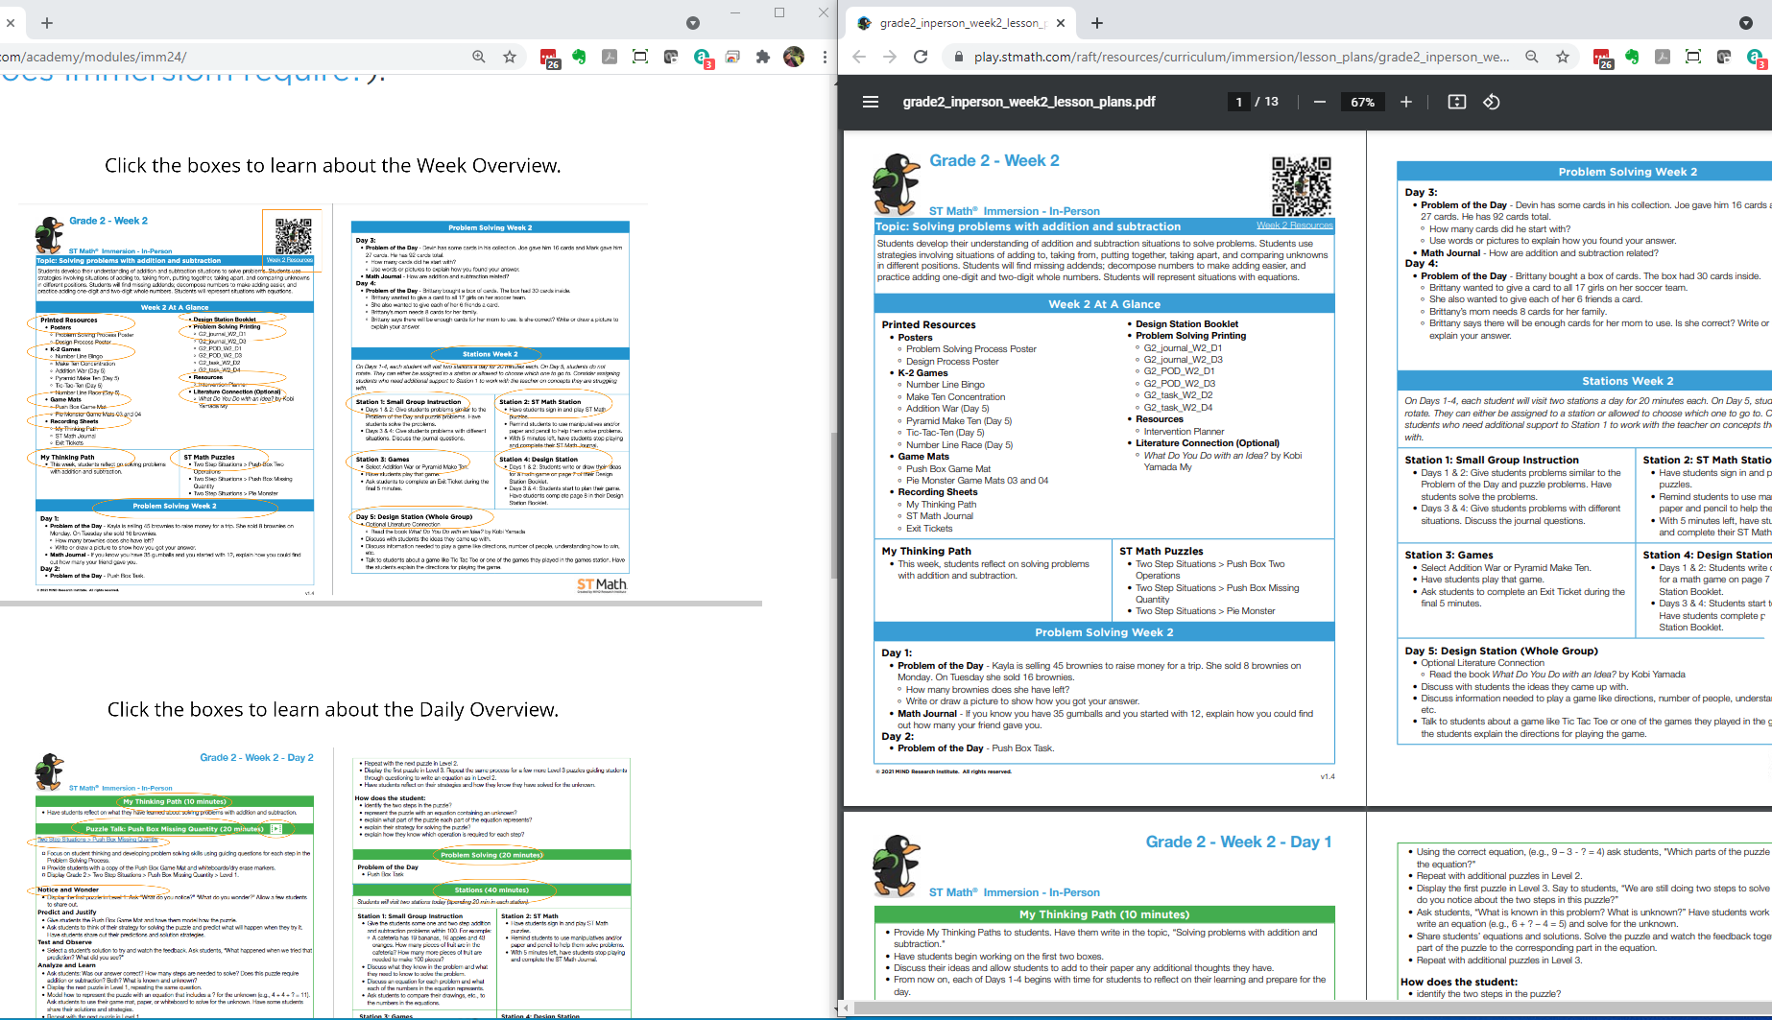Open the Week 2 Resources link
The image size is (1772, 1020).
(x=1294, y=225)
